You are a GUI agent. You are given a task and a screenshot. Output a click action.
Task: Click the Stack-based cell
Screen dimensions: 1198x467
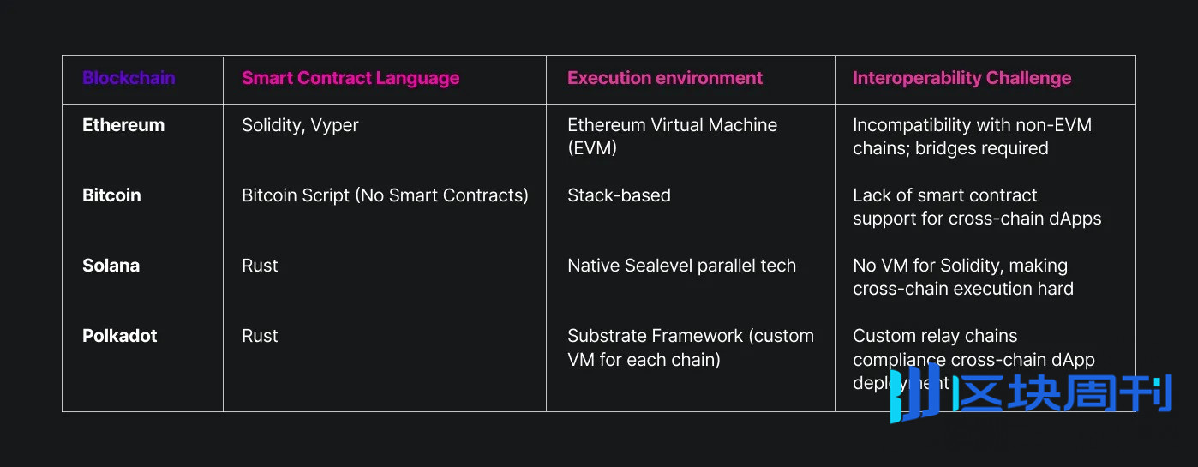coord(619,195)
